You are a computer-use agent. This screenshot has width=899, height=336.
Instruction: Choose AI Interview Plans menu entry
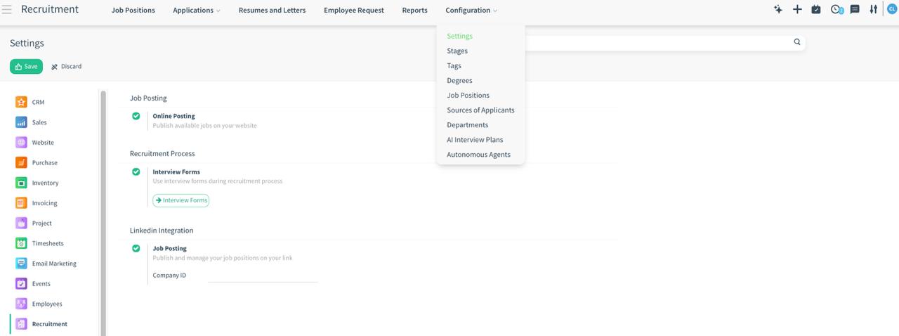click(x=475, y=140)
